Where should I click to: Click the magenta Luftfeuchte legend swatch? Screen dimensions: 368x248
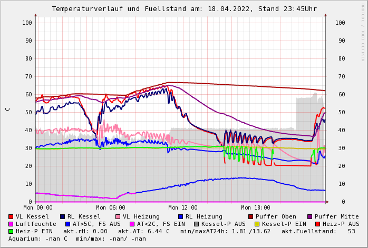(x=11, y=224)
